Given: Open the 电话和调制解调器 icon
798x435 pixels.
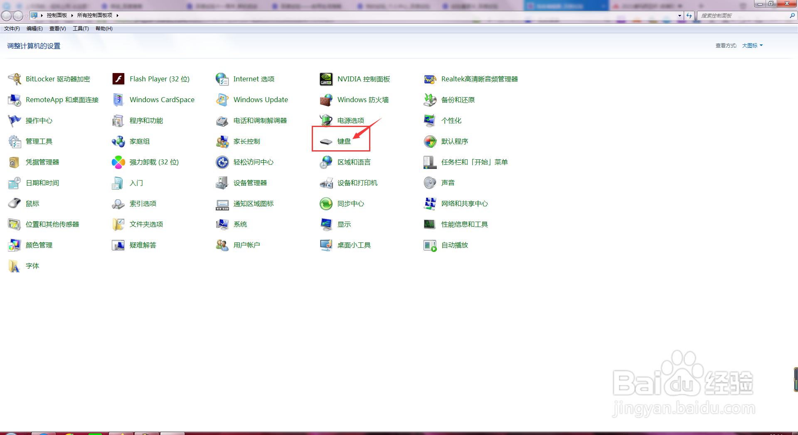Looking at the screenshot, I should [x=222, y=120].
